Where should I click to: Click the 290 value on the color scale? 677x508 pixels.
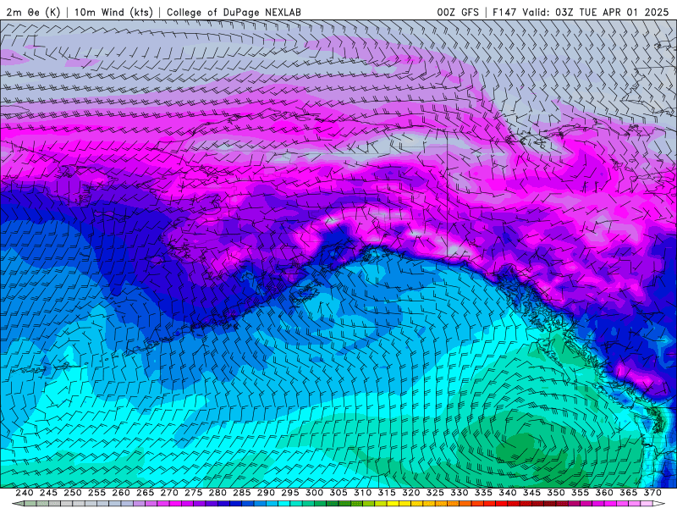point(266,493)
